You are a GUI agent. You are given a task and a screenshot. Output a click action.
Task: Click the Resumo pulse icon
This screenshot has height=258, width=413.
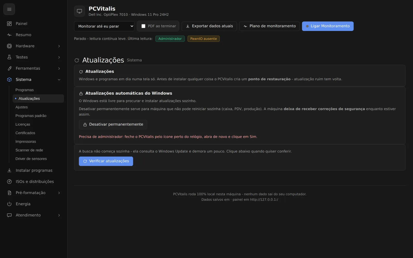pos(9,35)
